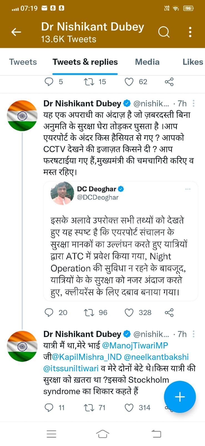Viewport: 205px width, 446px height.
Task: Open the @ManojTiwariMP mention link
Action: (135, 345)
